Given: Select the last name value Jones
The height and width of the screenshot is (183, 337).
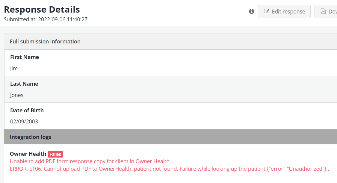Looking at the screenshot, I should (16, 95).
